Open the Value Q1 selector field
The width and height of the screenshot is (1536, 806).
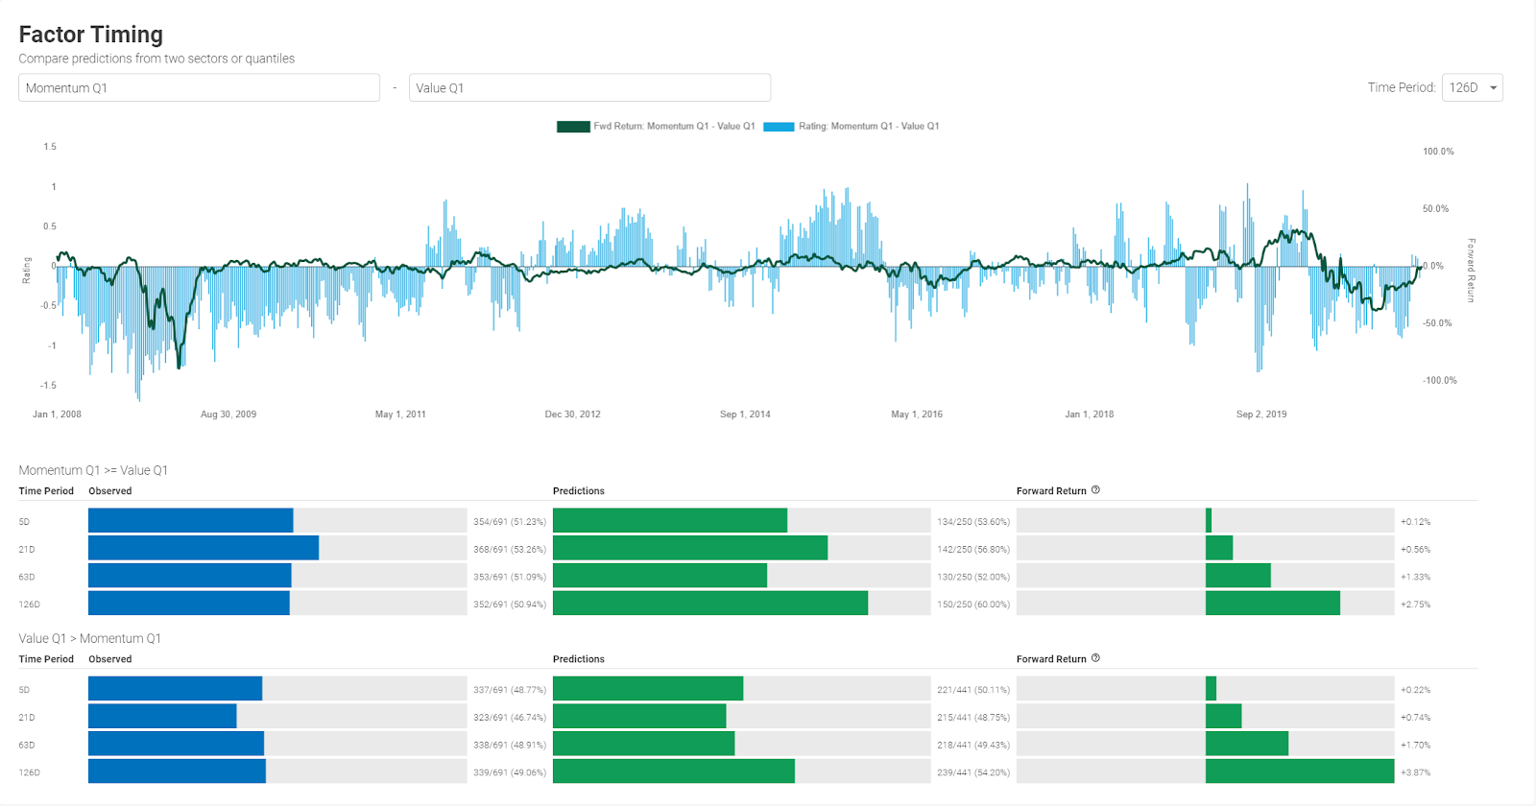coord(589,87)
